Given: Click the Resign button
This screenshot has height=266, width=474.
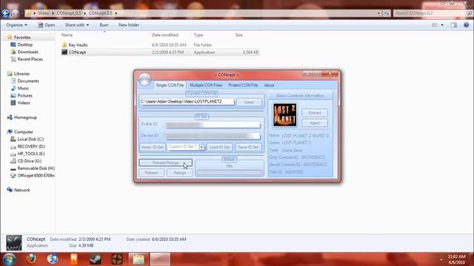Looking at the screenshot, I should click(x=179, y=173).
